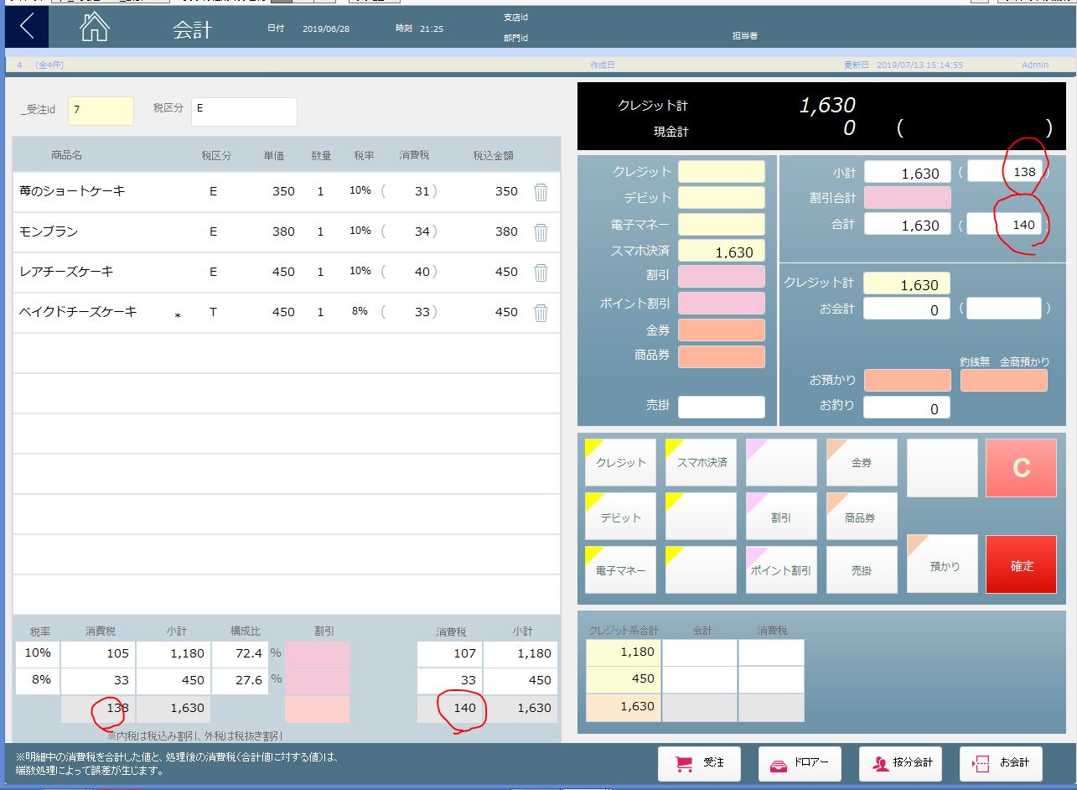The width and height of the screenshot is (1077, 790).
Task: Click the 会計 screen title
Action: [193, 30]
